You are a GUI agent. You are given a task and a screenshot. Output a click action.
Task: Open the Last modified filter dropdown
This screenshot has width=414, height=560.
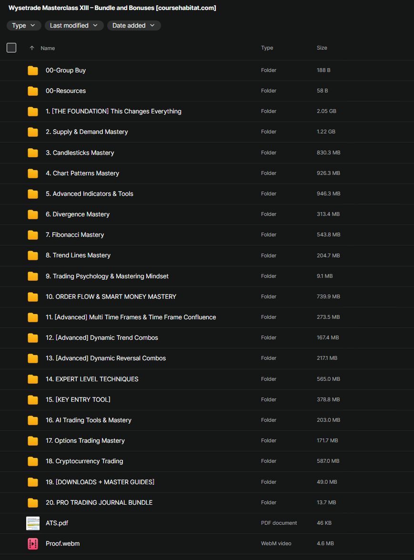coord(74,25)
